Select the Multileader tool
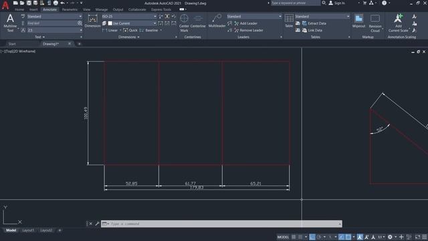428x241 pixels. coord(217,21)
